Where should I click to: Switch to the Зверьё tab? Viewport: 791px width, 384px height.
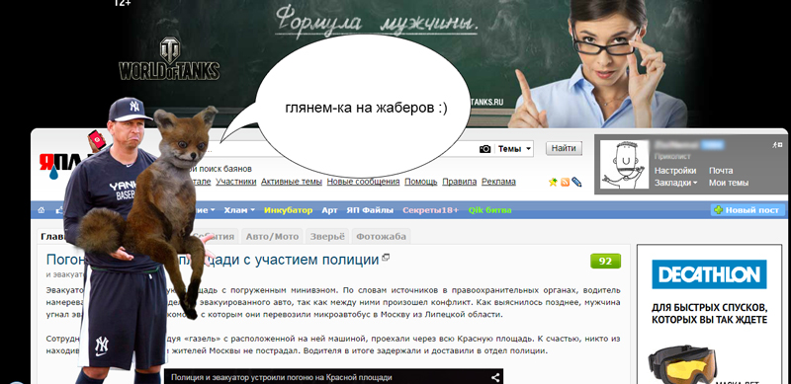click(x=327, y=236)
